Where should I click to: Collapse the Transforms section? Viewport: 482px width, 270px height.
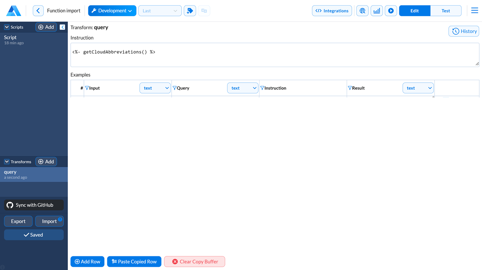pos(7,162)
